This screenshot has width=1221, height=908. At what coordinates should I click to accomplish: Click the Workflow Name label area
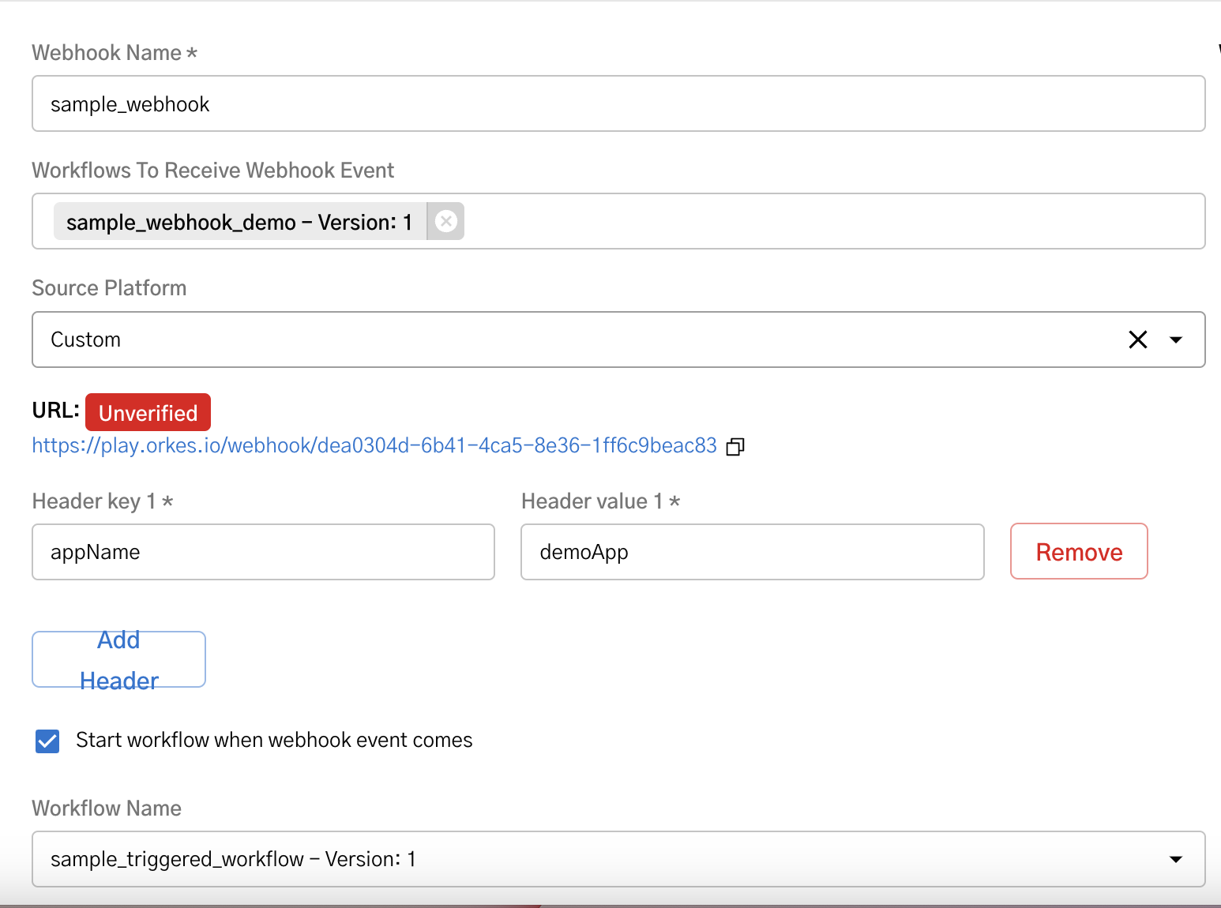click(x=106, y=808)
